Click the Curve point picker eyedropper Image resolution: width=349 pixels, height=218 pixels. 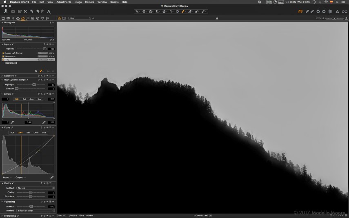click(52, 178)
